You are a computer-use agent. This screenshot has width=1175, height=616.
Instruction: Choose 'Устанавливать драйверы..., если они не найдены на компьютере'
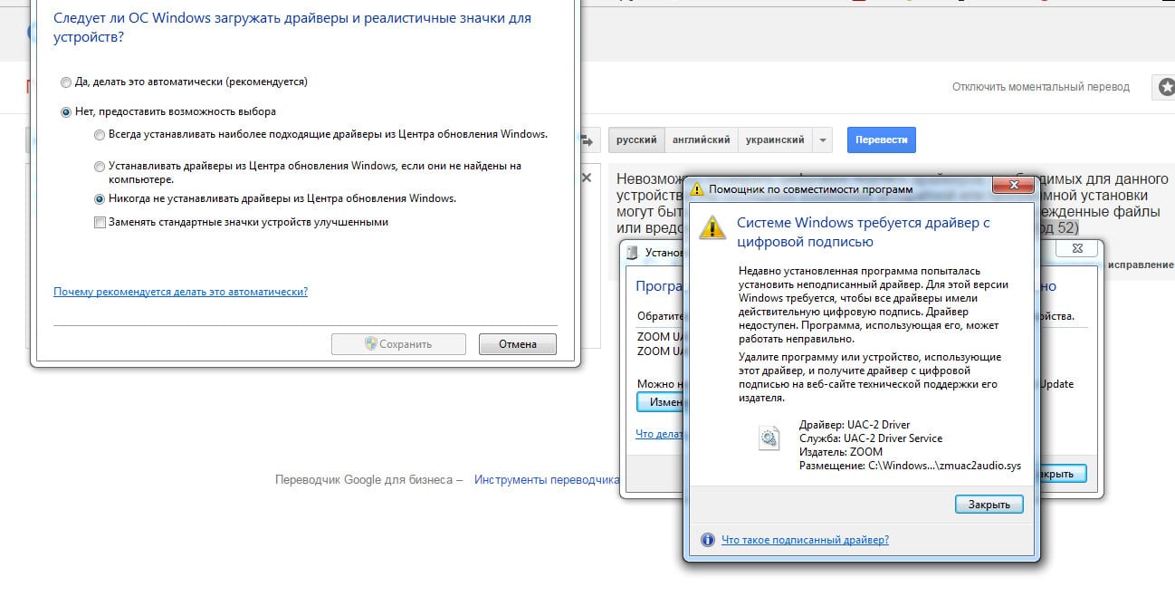(309, 172)
